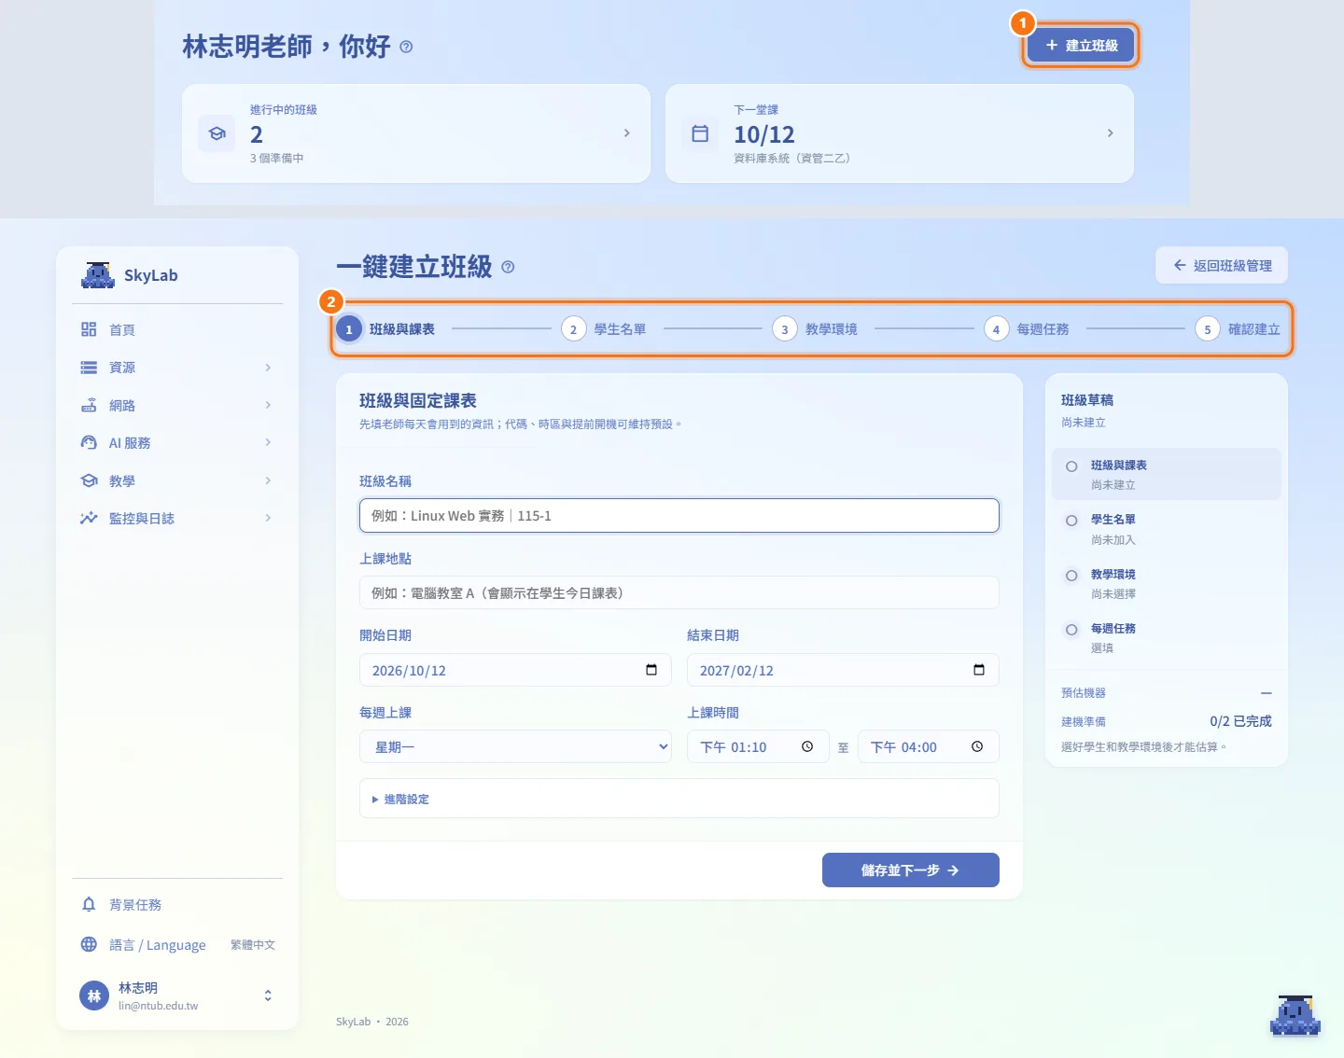Click the 網路 router icon

(x=89, y=405)
